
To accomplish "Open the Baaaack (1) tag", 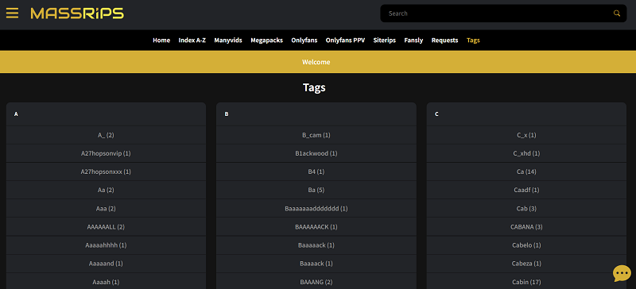I will pos(316,263).
